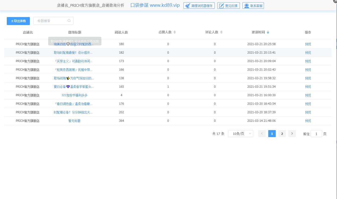This screenshot has height=199, width=337.
Task: Sort by 评论人数 descending arrow
Action: (221, 33)
